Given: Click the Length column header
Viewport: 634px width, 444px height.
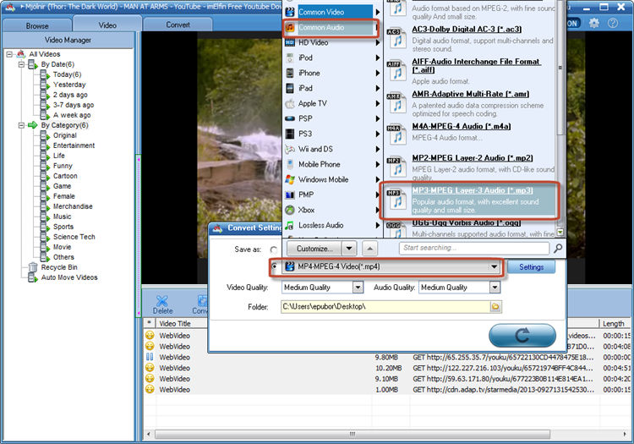Looking at the screenshot, I should (x=615, y=324).
